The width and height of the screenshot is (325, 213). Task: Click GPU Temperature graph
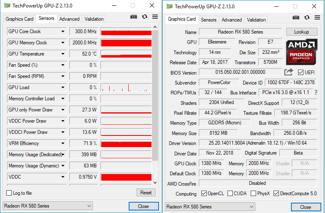point(126,54)
